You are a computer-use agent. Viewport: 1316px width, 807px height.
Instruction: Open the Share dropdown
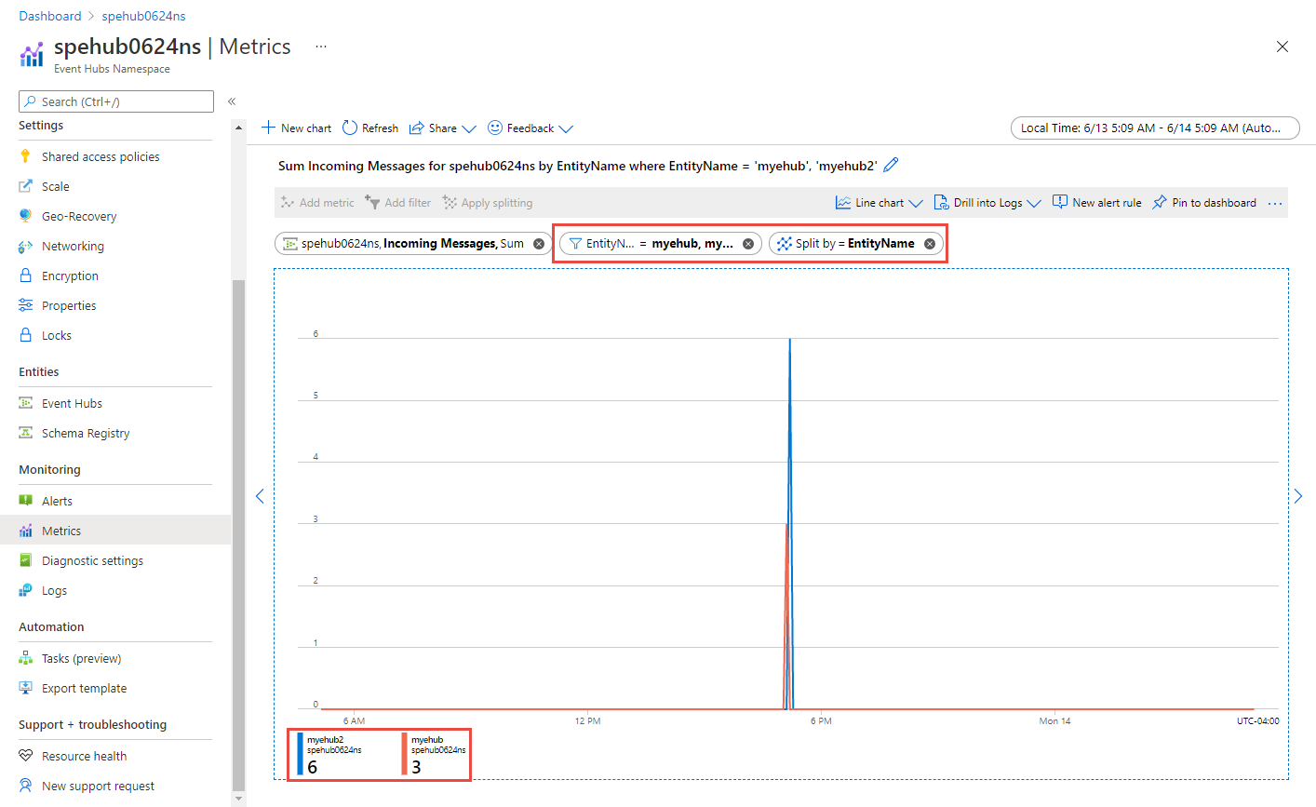[443, 128]
